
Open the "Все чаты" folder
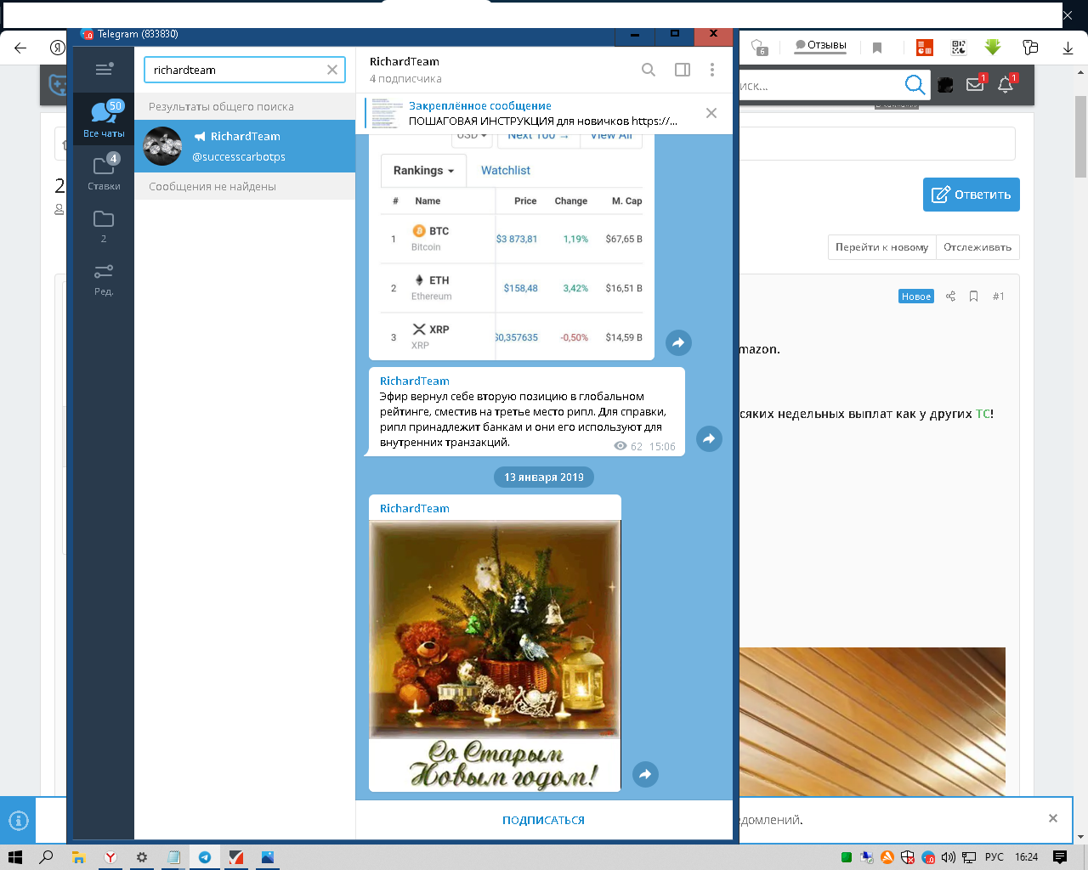pos(104,119)
